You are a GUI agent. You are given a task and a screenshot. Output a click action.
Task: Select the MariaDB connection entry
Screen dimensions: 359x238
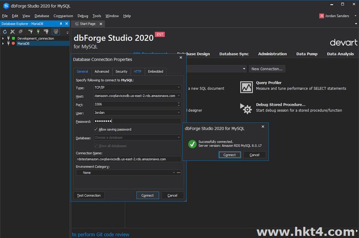[23, 43]
